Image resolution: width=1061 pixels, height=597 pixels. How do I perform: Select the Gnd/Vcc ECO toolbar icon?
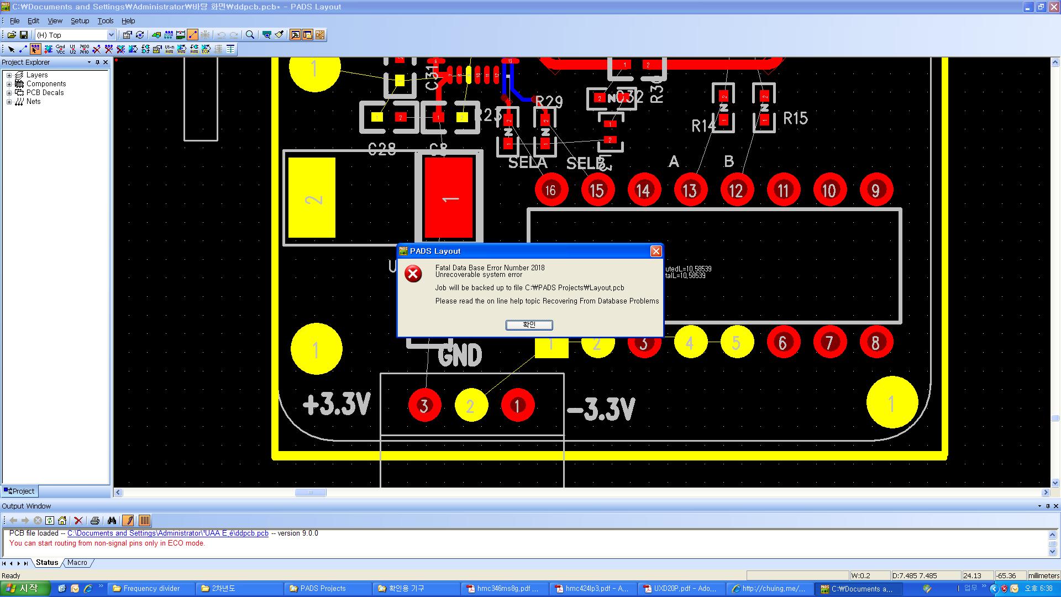pyautogui.click(x=60, y=49)
